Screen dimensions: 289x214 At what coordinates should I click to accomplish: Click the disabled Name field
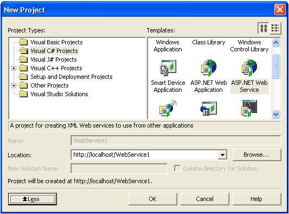pos(176,141)
